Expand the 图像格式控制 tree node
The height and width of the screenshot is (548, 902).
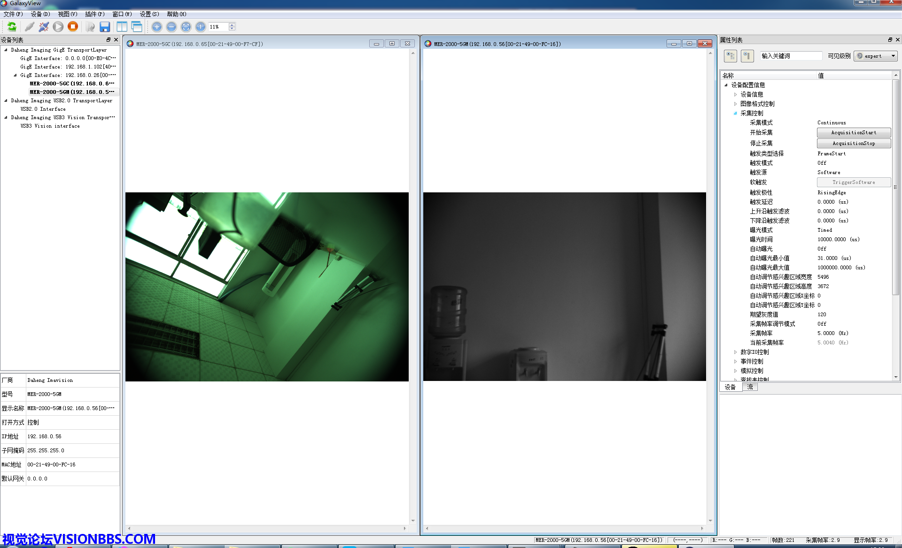(x=736, y=104)
